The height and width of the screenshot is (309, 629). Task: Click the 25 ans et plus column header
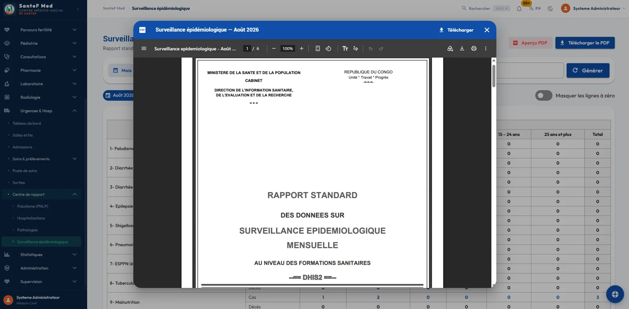click(558, 135)
